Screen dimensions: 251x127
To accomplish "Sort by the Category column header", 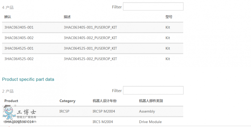I will tap(67, 101).
